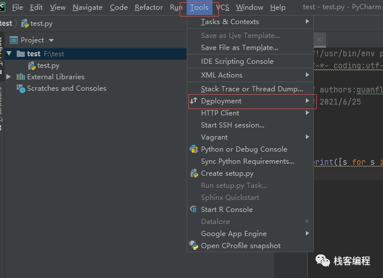
Task: Click the Scratches and Consoles icon
Action: [x=21, y=88]
